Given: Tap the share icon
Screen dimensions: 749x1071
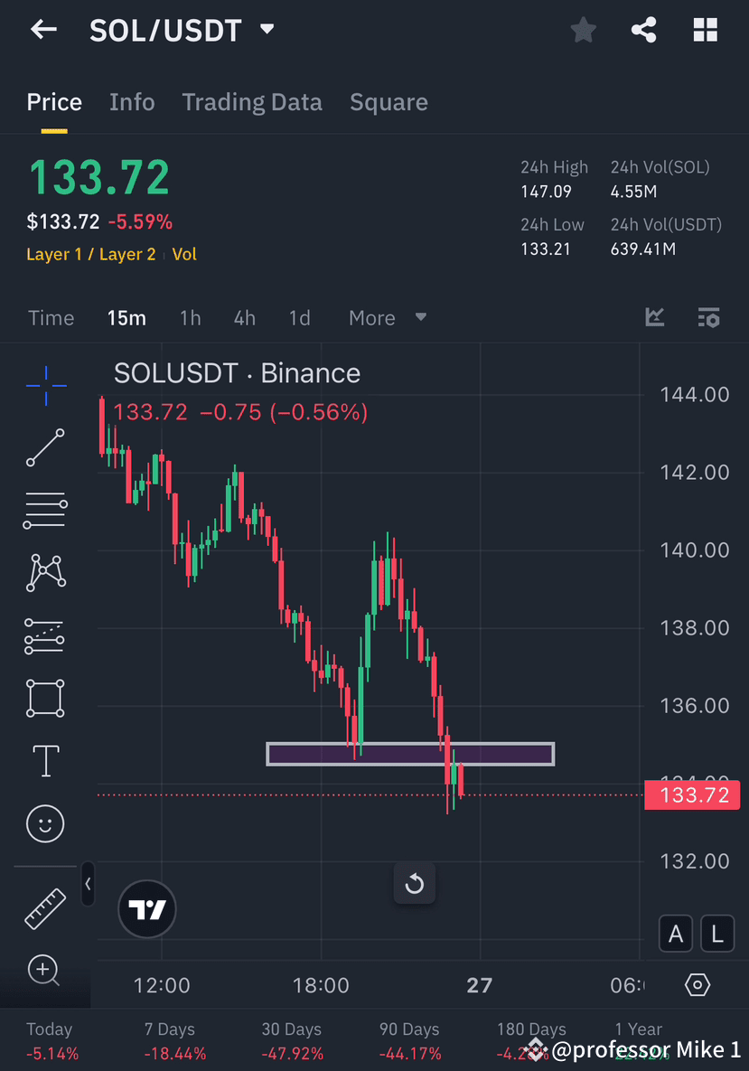Looking at the screenshot, I should [x=643, y=30].
